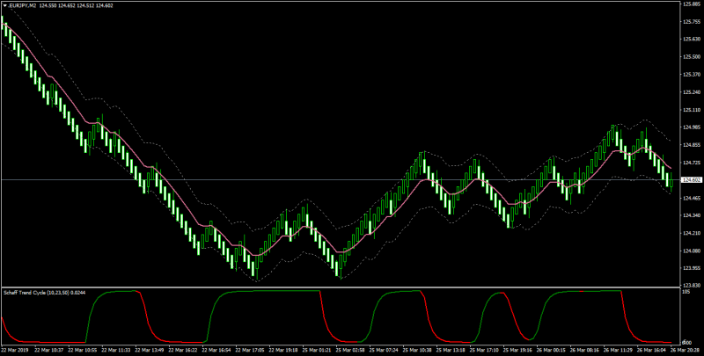Click price scale value 125.110

pyautogui.click(x=691, y=110)
